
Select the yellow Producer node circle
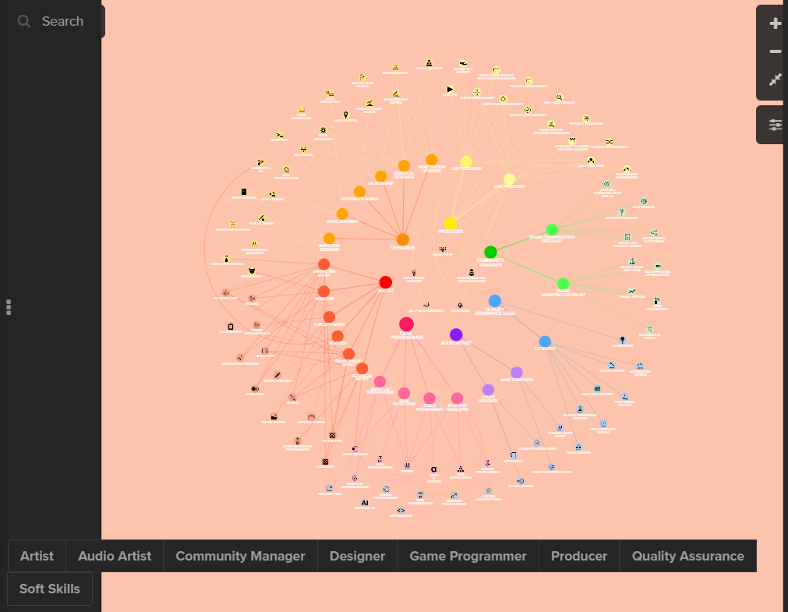[450, 224]
